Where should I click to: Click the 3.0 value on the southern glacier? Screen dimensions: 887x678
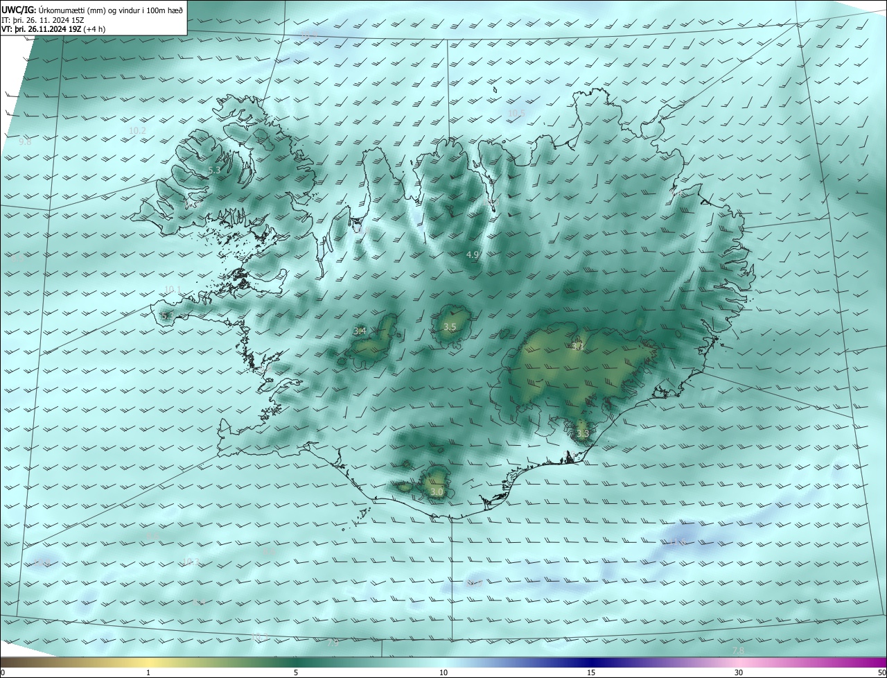(437, 492)
